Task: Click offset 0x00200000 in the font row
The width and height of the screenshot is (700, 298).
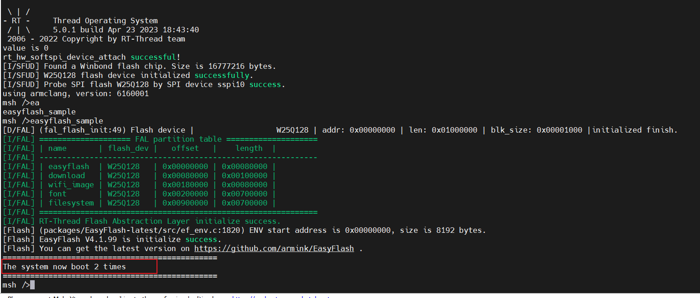Action: click(x=185, y=194)
